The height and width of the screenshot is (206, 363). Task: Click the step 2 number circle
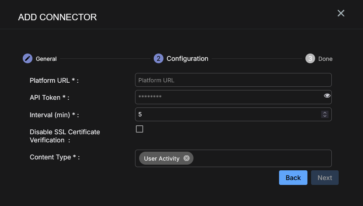pyautogui.click(x=158, y=58)
